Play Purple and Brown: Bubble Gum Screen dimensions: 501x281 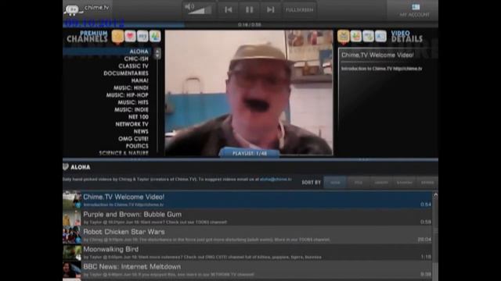pos(247,217)
